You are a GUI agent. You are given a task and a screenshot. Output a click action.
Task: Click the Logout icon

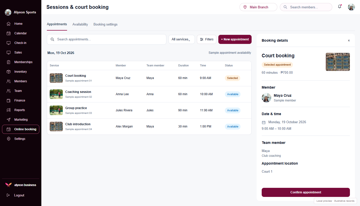[8, 195]
